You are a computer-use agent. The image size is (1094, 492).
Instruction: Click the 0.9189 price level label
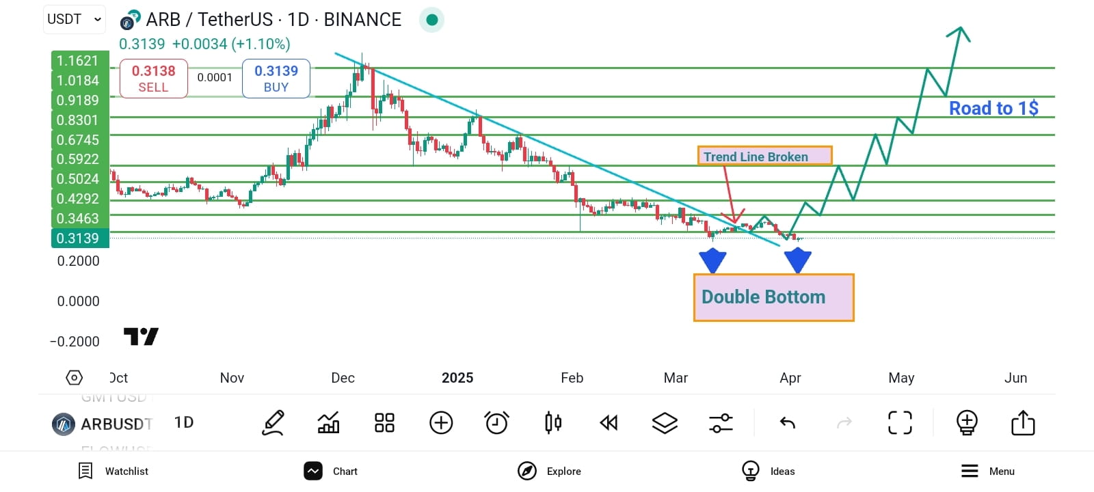[x=80, y=100]
